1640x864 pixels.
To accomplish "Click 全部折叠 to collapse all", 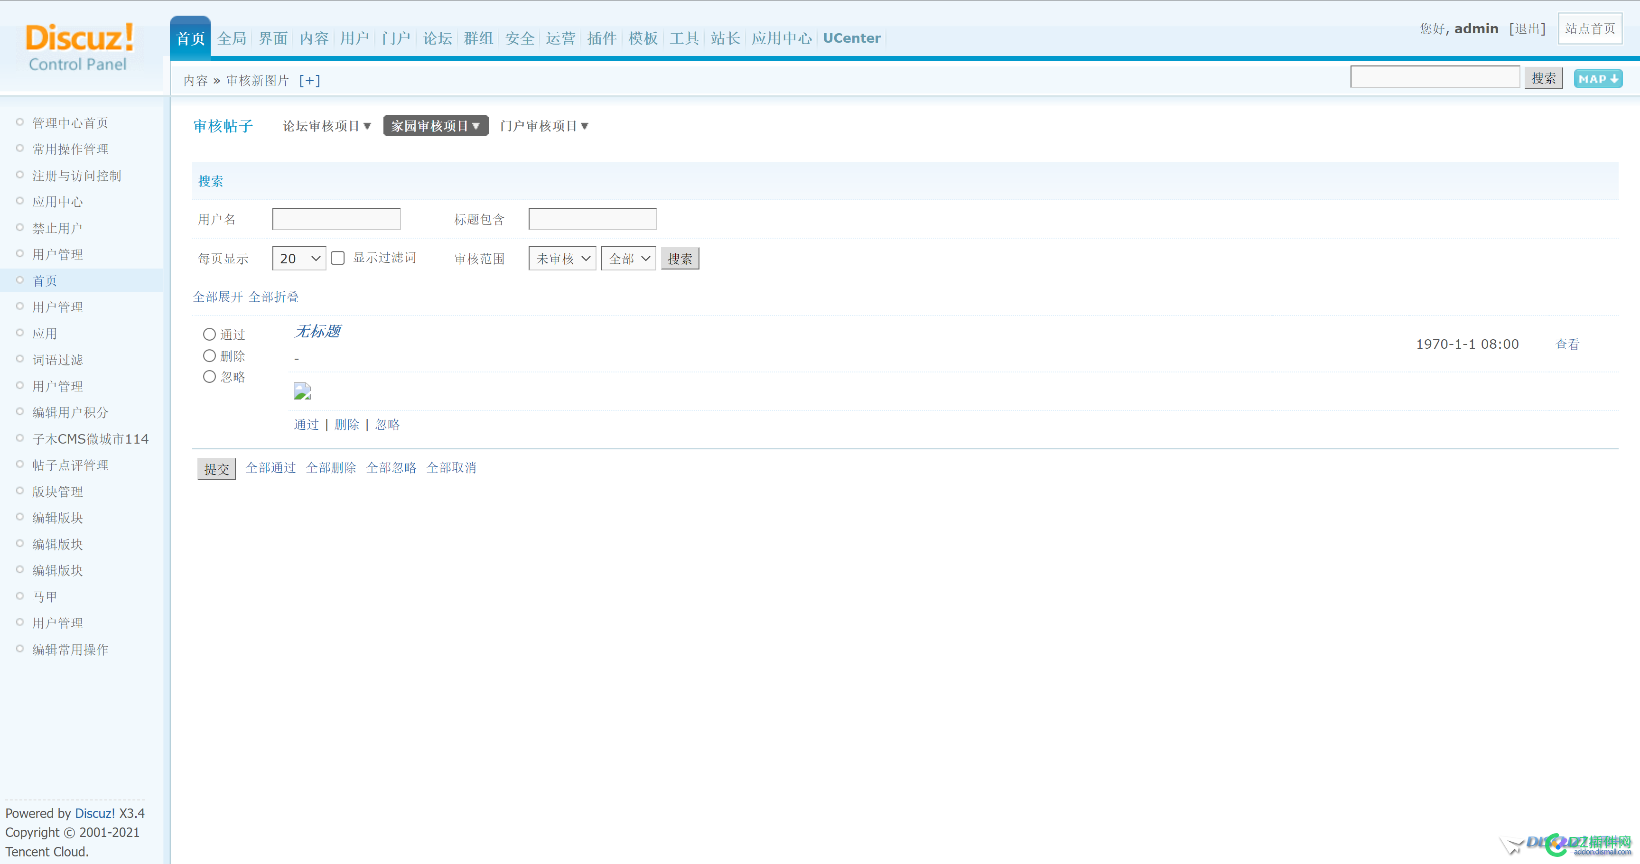I will tap(274, 297).
